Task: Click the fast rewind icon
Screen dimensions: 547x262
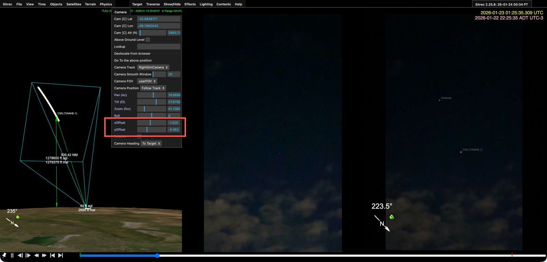Action: pos(36,255)
